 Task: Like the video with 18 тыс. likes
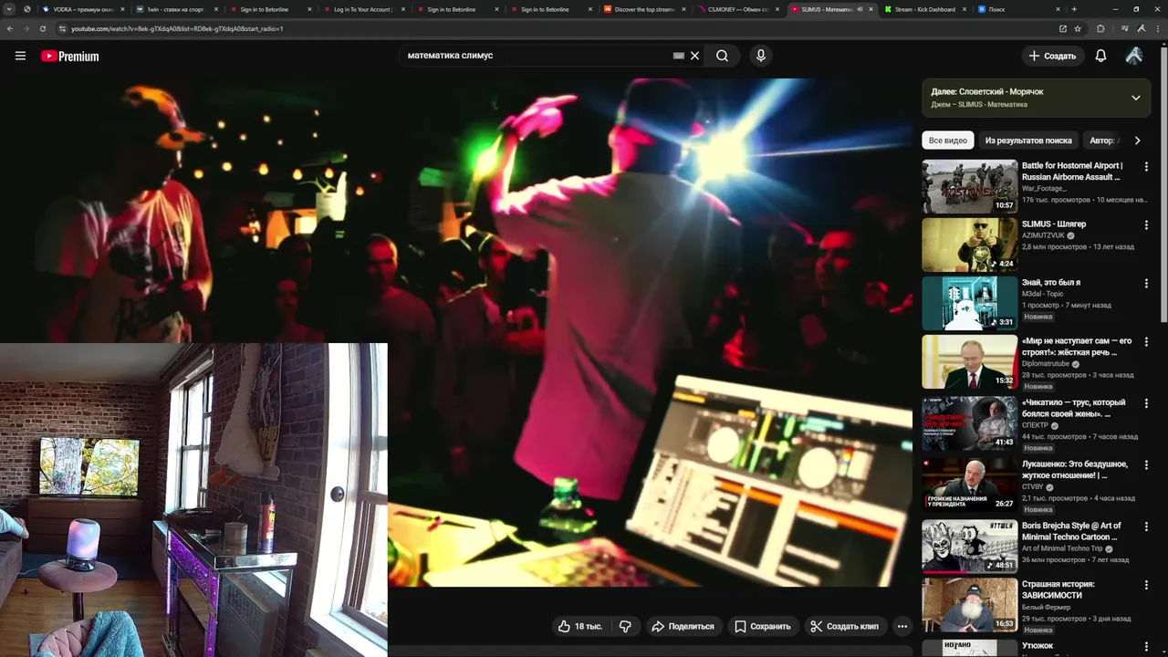(x=580, y=626)
